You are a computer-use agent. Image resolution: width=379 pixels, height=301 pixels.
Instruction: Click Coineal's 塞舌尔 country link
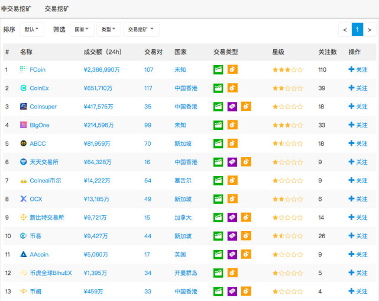point(183,180)
